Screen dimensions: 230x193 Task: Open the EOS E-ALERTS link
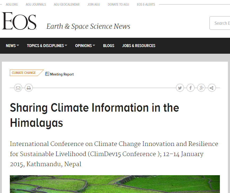(x=146, y=5)
